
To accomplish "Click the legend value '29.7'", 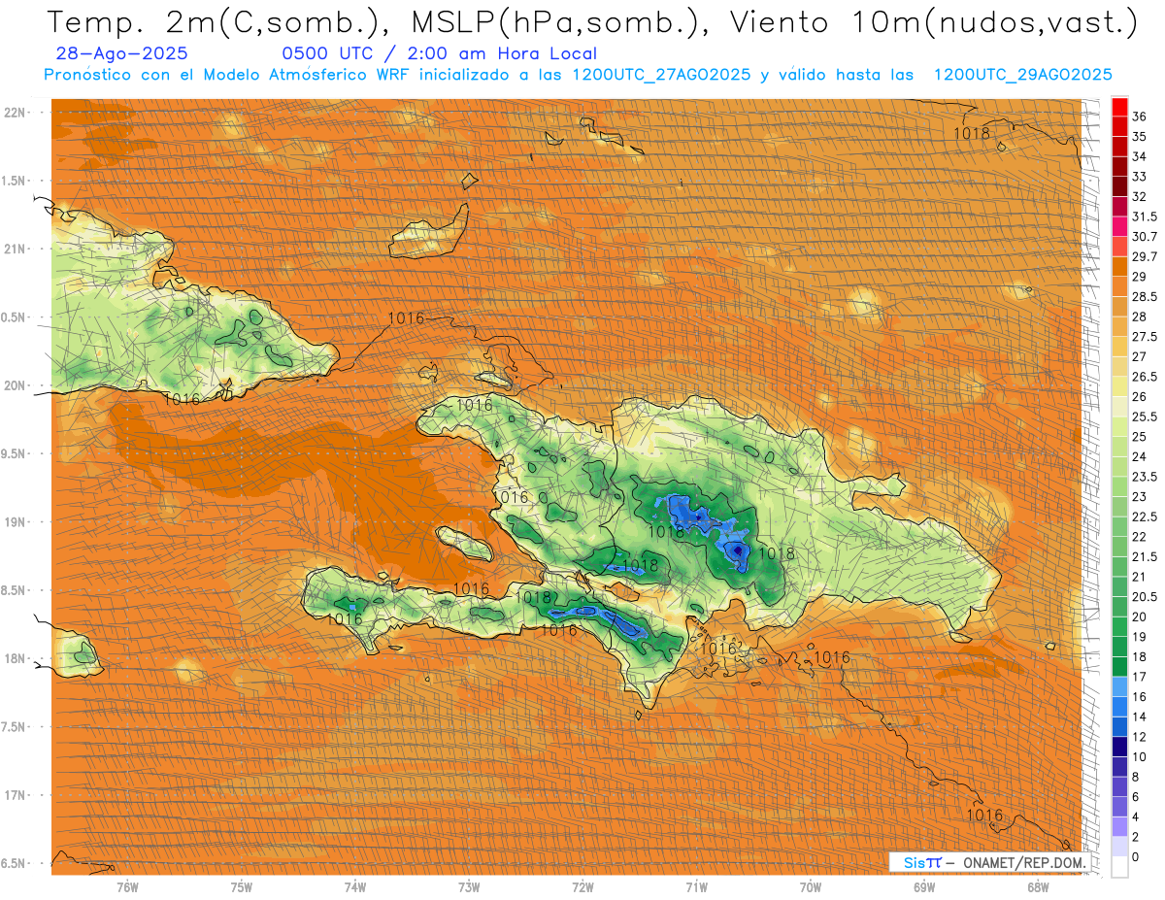I will click(1145, 256).
